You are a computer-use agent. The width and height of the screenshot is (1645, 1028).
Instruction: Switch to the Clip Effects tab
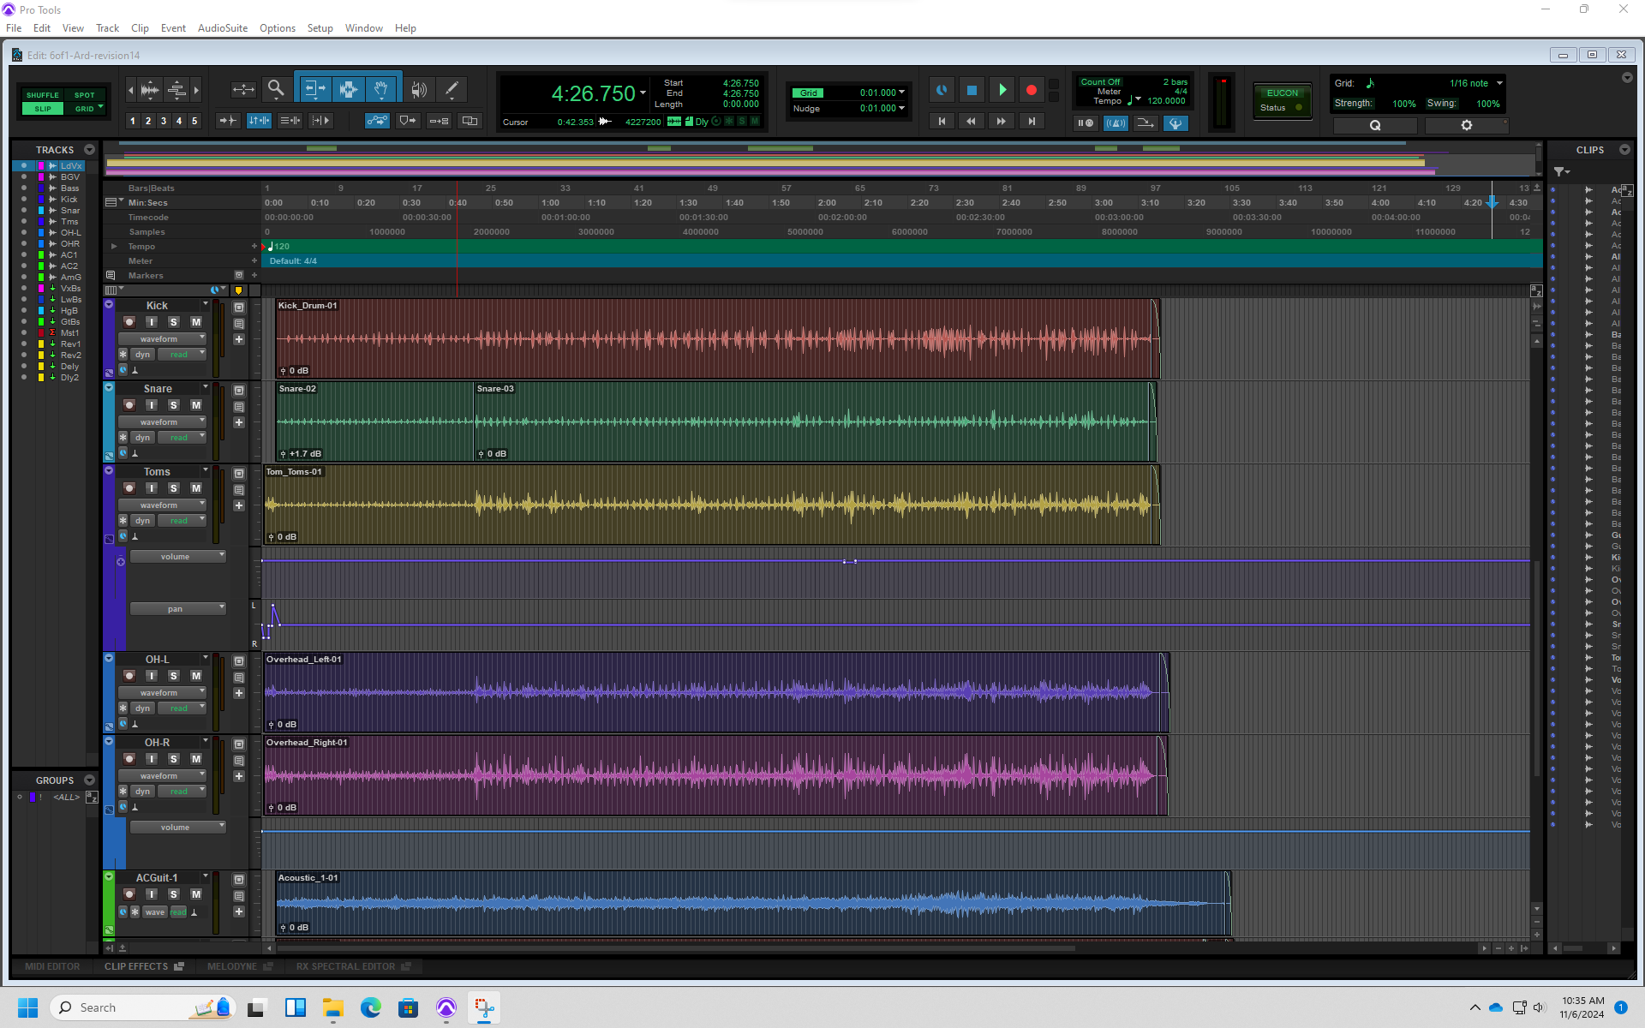(137, 966)
